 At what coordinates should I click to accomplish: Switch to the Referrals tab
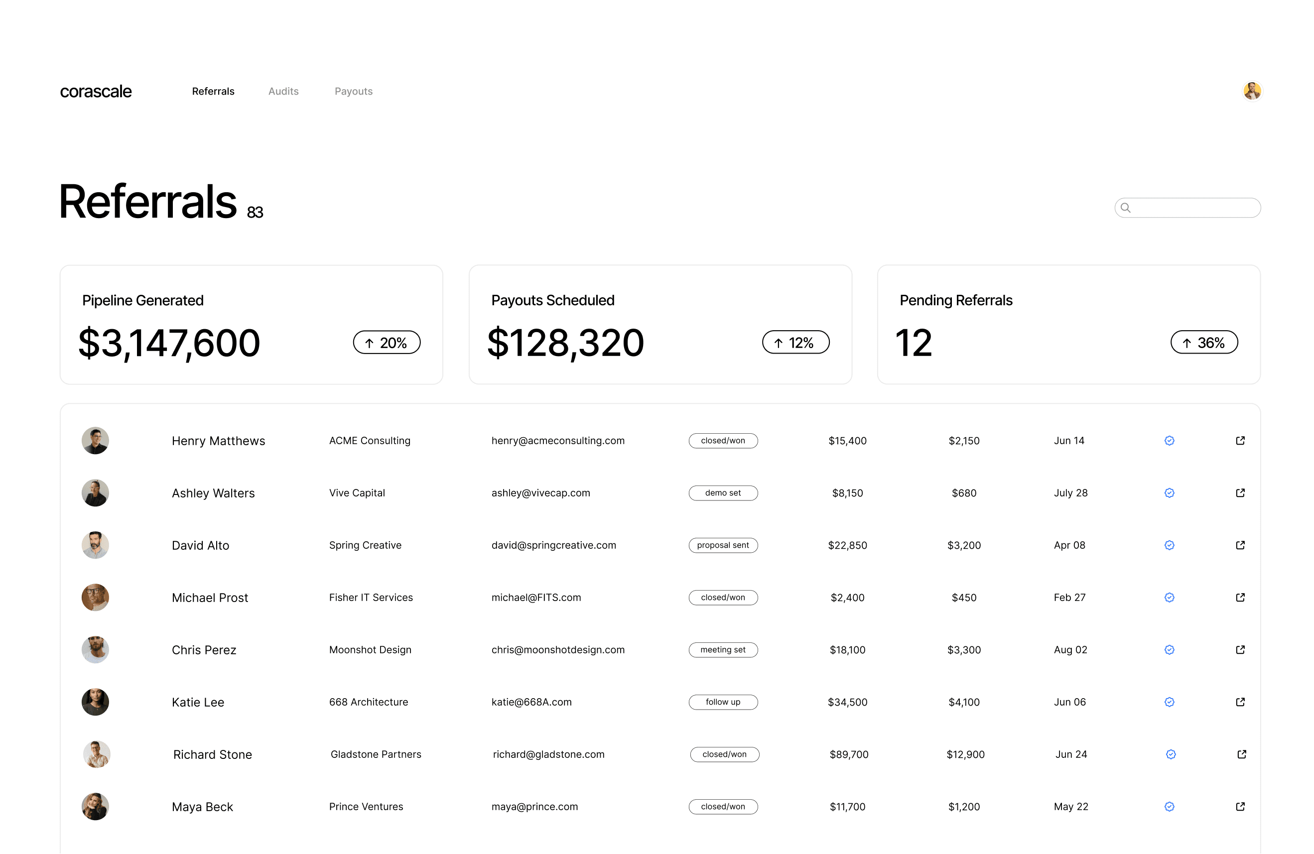click(x=213, y=91)
